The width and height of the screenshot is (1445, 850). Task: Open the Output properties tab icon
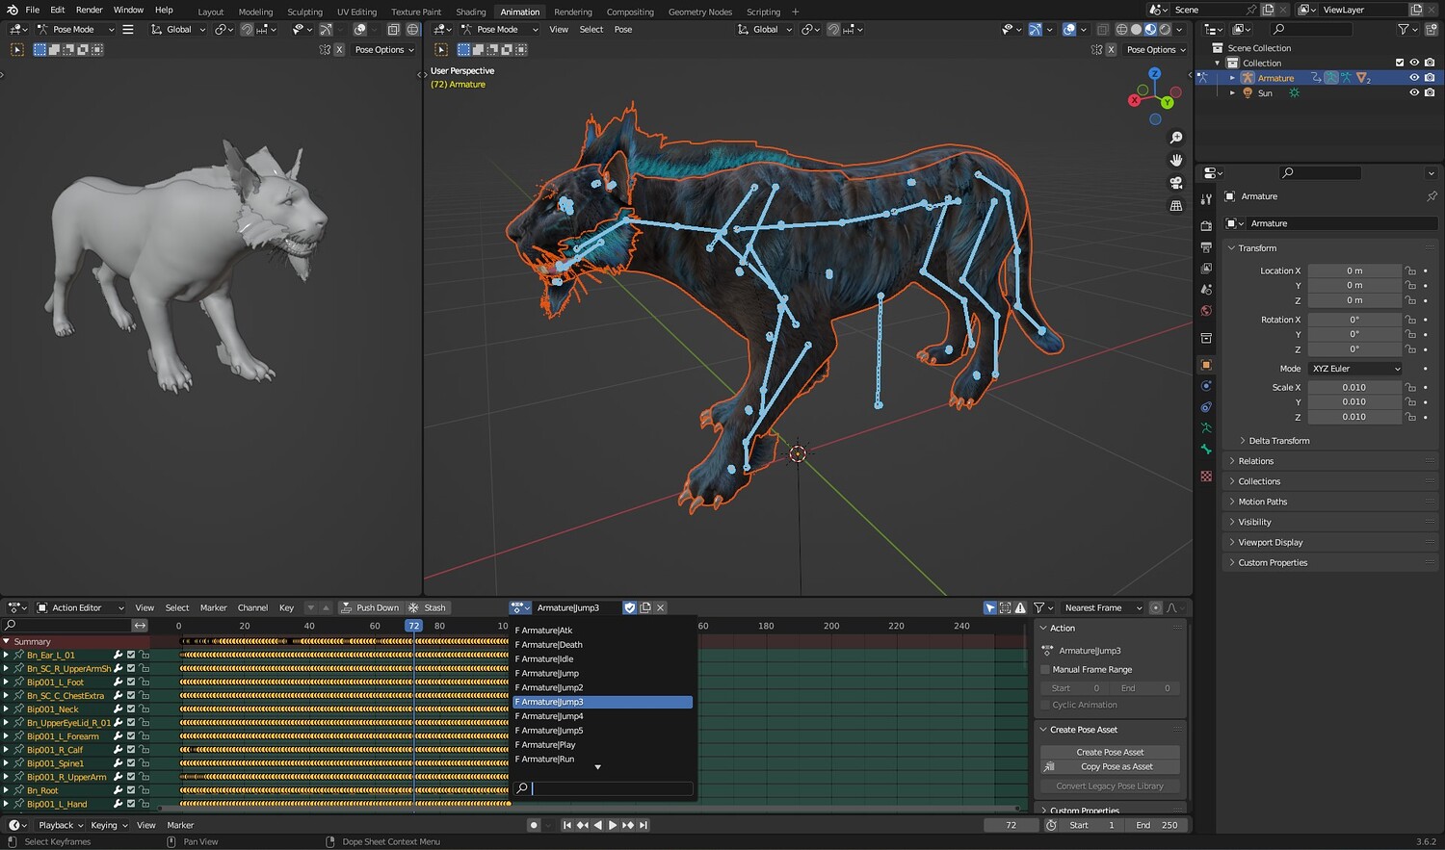coord(1206,247)
